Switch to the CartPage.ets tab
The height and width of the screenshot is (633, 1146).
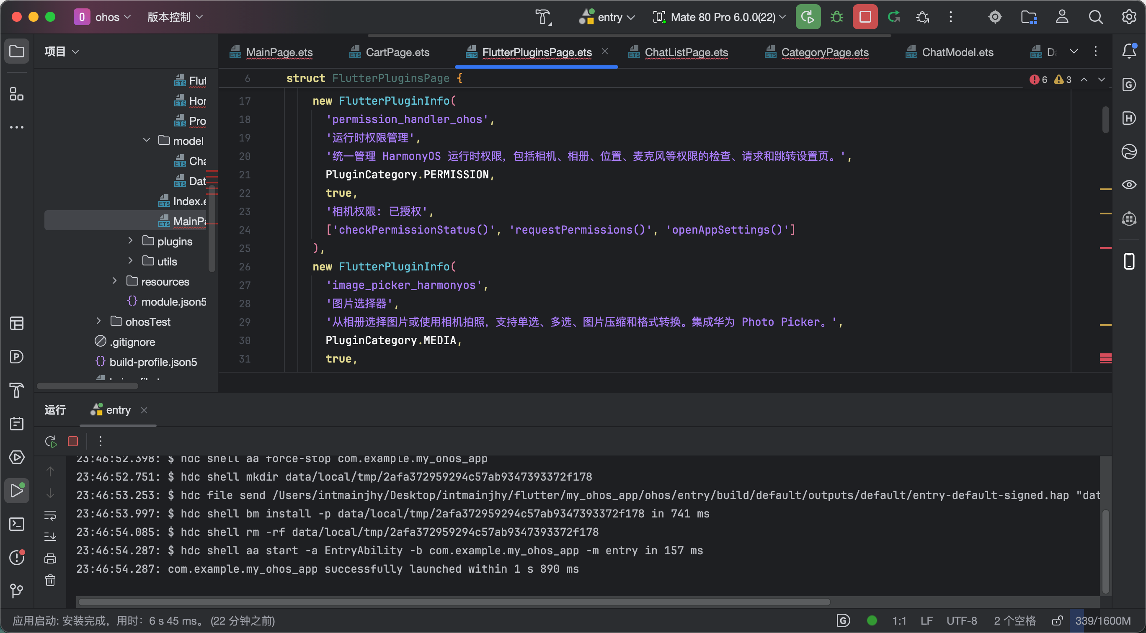(x=397, y=52)
